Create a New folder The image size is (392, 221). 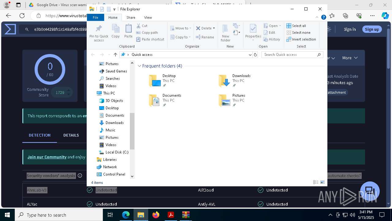(x=225, y=33)
